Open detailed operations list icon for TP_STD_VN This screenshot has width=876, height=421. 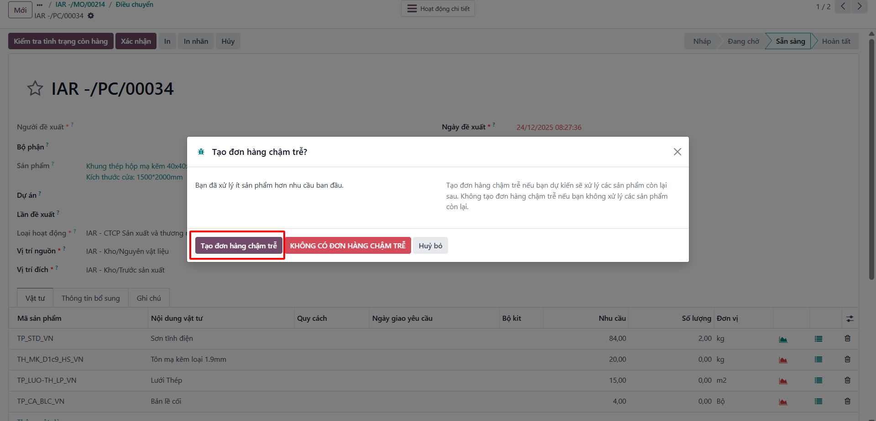(819, 339)
